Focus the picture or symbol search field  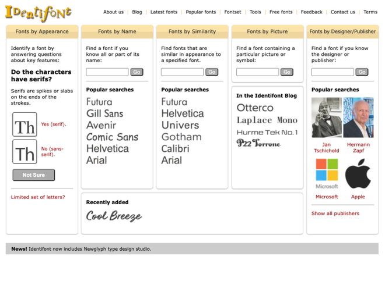258,72
